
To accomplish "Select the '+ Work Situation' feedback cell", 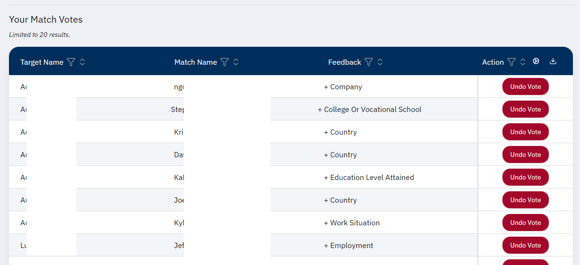I will pyautogui.click(x=352, y=223).
